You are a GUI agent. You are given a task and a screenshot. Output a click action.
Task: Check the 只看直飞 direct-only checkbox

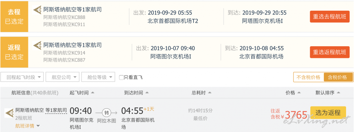(x=121, y=78)
